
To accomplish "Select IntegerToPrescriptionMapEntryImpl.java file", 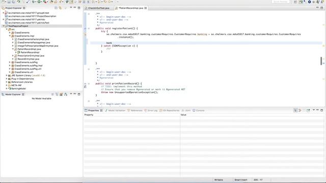I will point(38,46).
